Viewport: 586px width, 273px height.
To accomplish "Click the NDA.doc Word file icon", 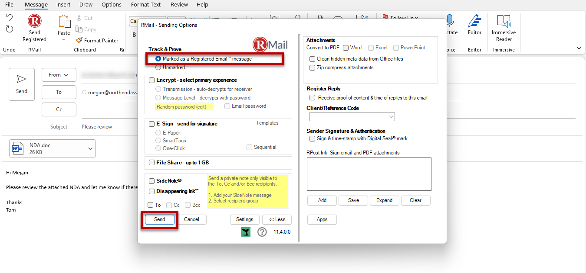I will 18,148.
